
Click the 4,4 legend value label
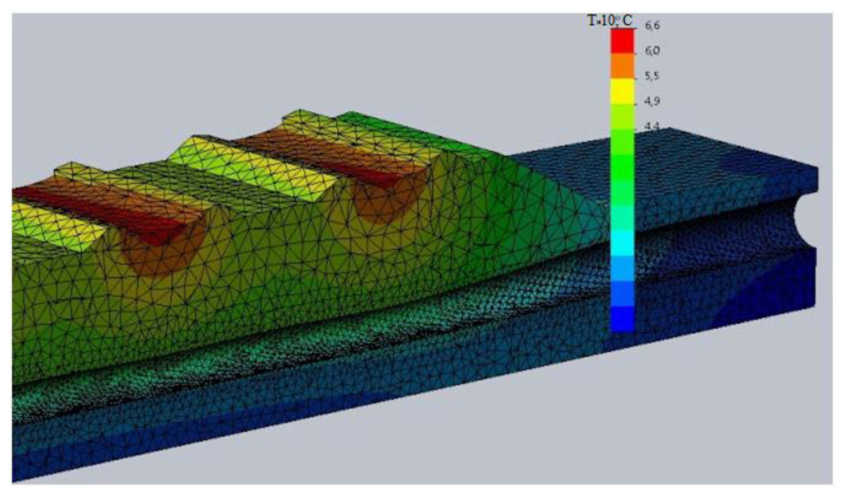tap(652, 126)
